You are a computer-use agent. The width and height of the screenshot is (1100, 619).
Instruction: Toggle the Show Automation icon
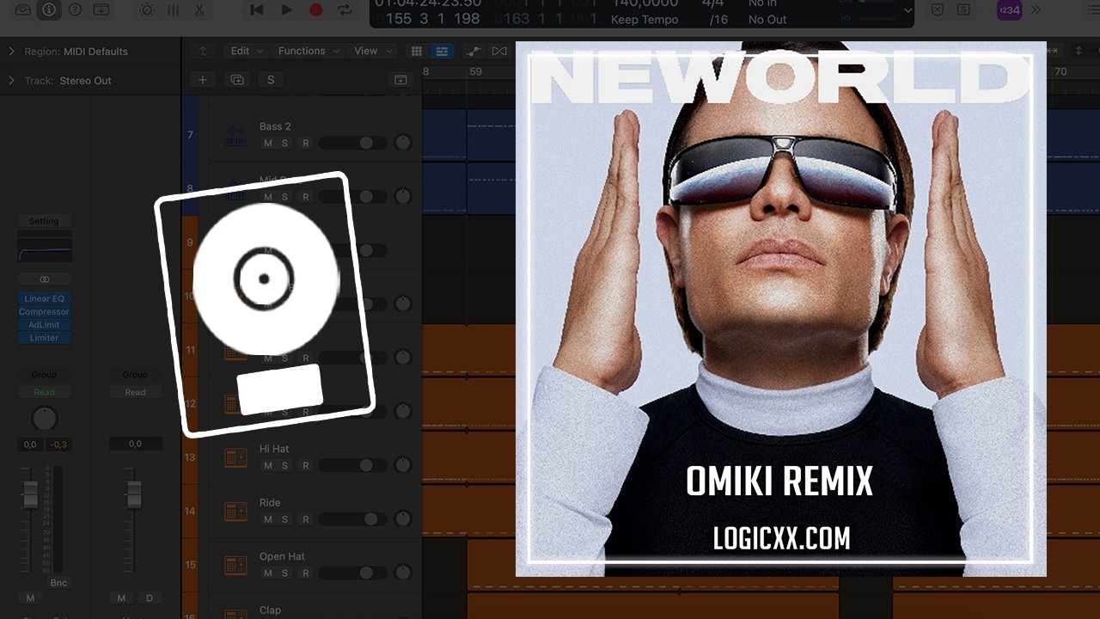pos(473,52)
